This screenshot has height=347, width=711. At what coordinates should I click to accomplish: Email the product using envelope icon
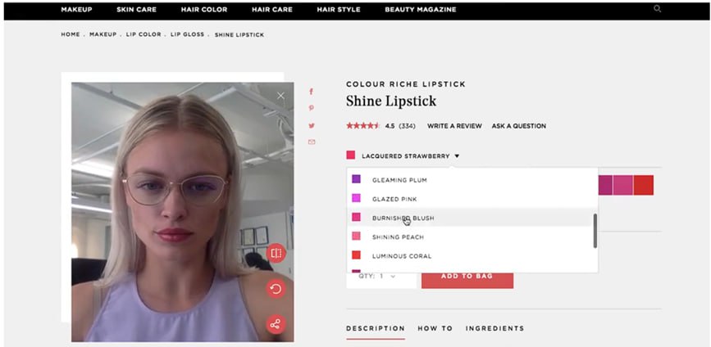click(311, 142)
